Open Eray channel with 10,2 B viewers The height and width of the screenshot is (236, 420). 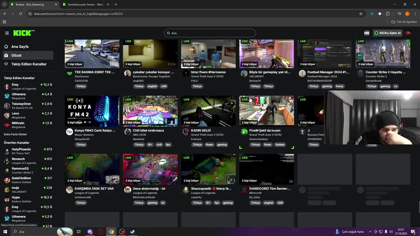coord(28,87)
